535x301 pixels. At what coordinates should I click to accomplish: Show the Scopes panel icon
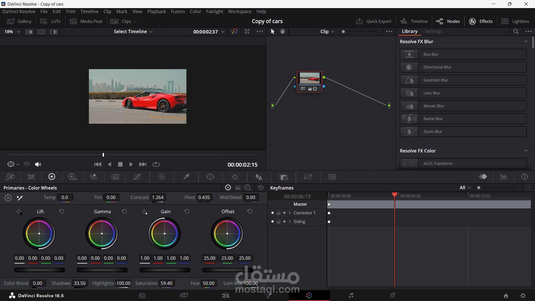point(504,177)
